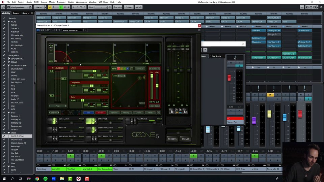Open the Transport menu

coord(61,2)
